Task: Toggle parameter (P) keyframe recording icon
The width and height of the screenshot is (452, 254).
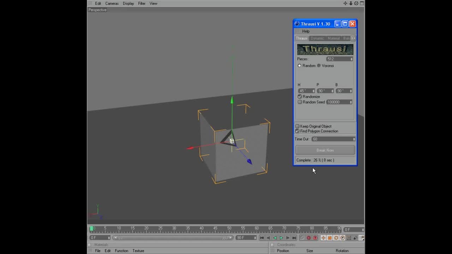Action: 343,238
